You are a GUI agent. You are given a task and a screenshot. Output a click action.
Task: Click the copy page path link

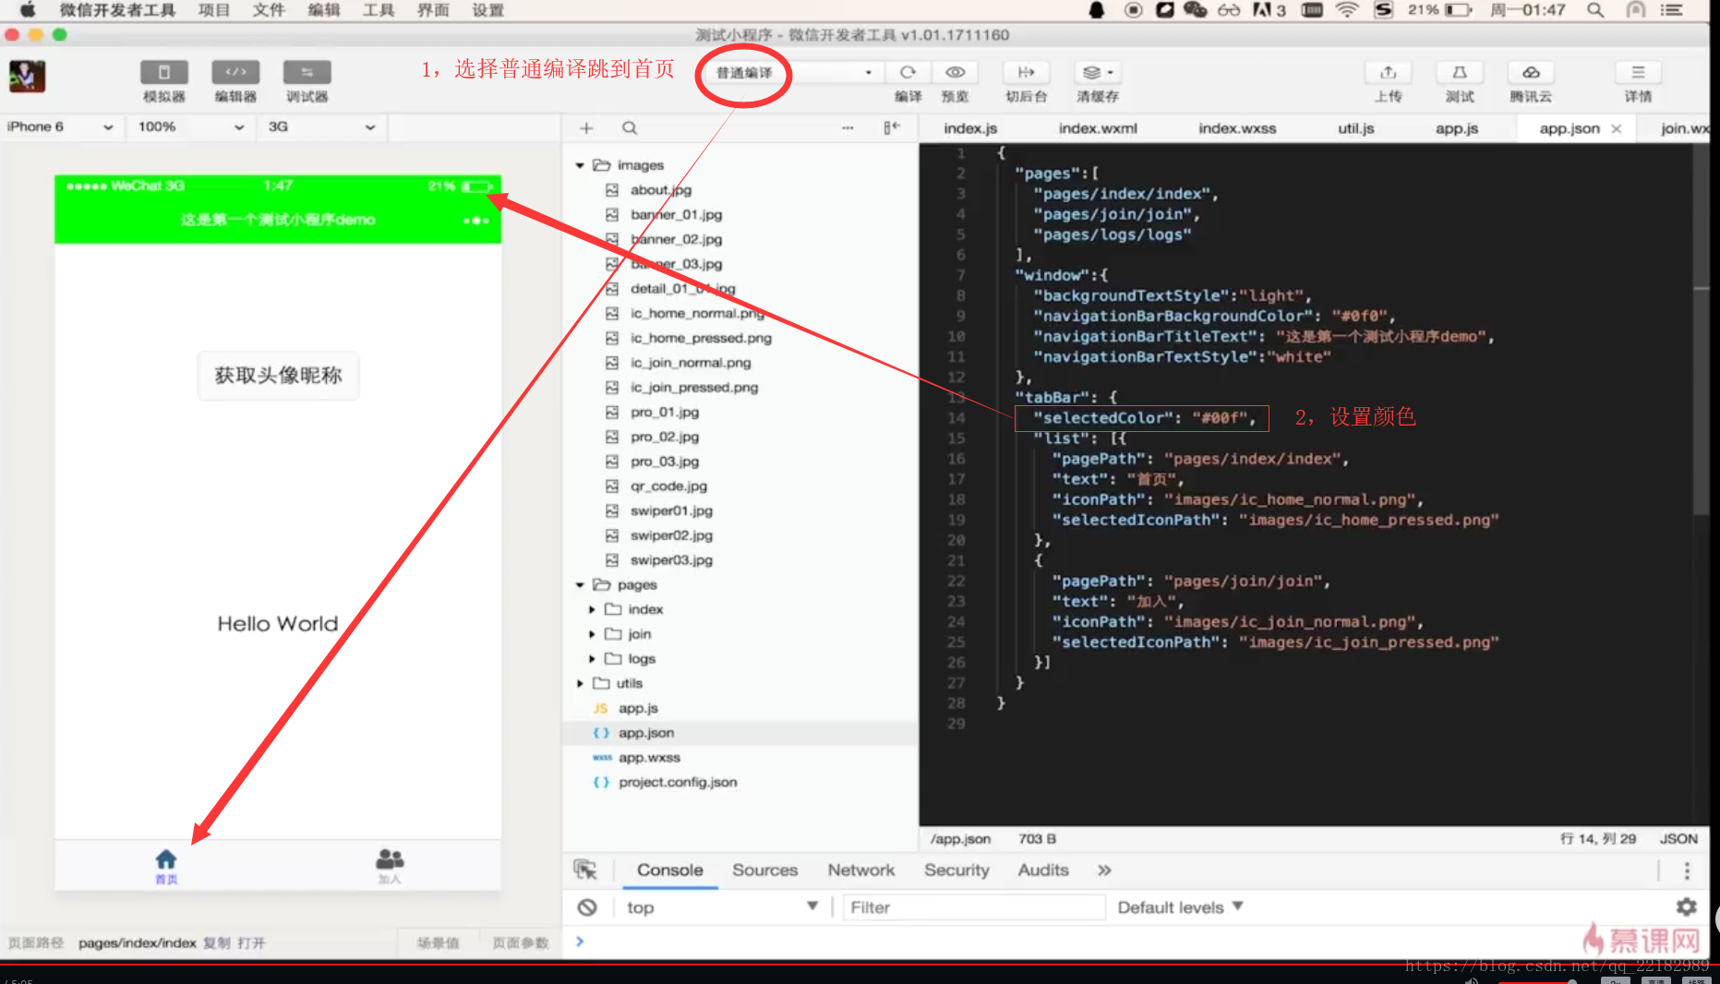[x=217, y=942]
